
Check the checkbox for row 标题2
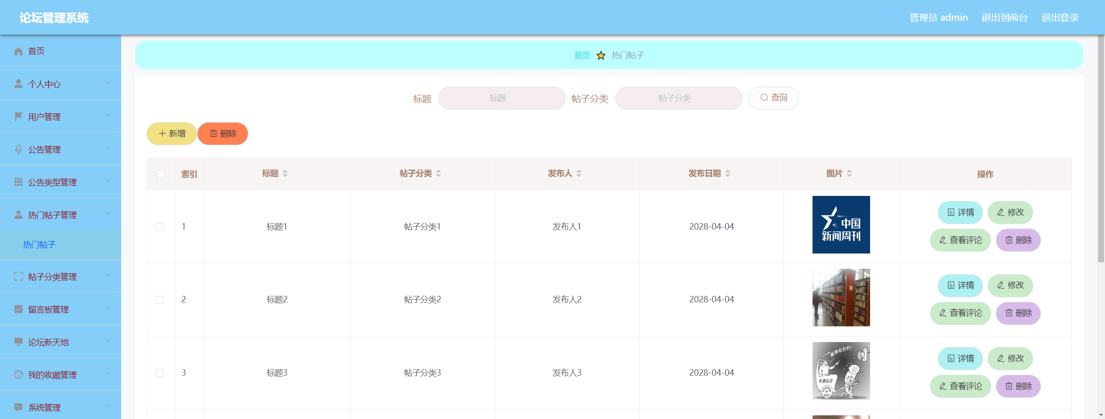click(160, 299)
